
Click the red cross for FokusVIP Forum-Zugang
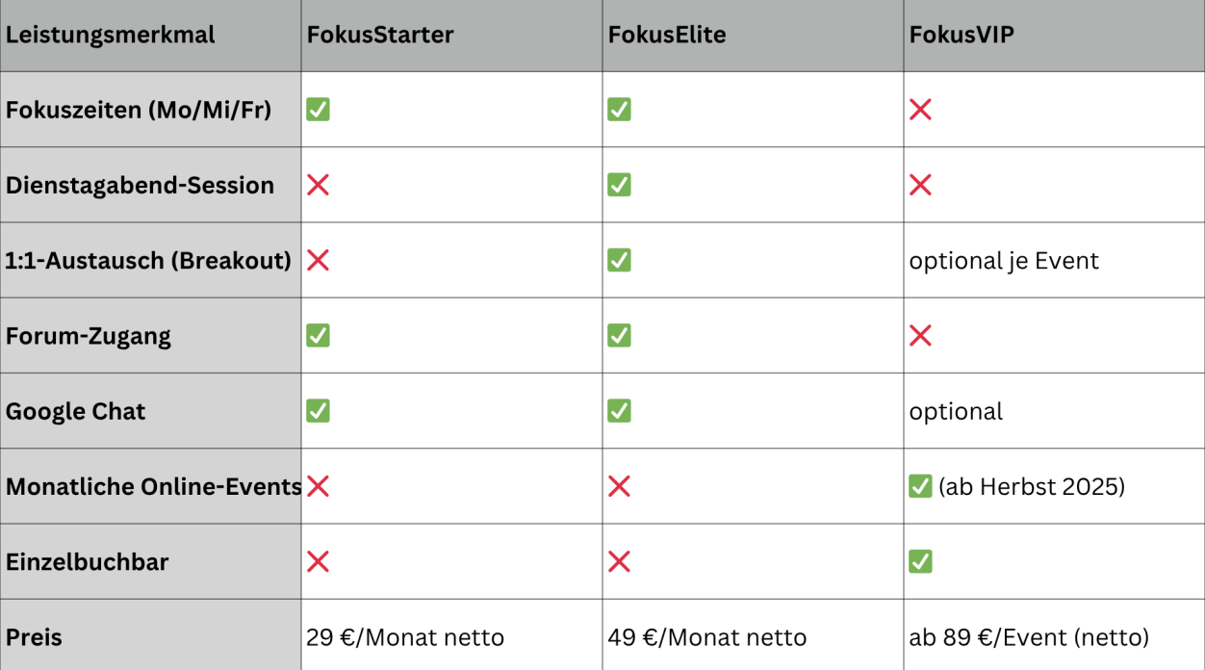pyautogui.click(x=920, y=335)
